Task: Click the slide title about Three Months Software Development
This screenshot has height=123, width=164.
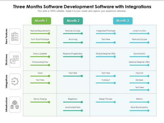Action: tap(82, 6)
